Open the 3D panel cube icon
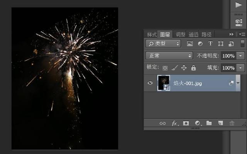Image resolution: width=247 pixels, height=154 pixels. [x=239, y=22]
